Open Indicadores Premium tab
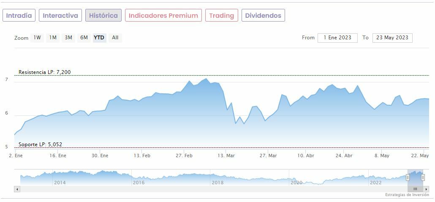The height and width of the screenshot is (202, 435). point(163,16)
